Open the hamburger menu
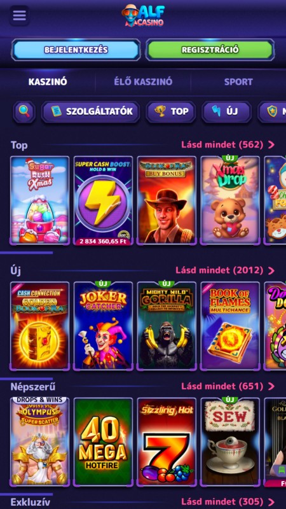Viewport: 286px width, 509px height. [x=20, y=15]
